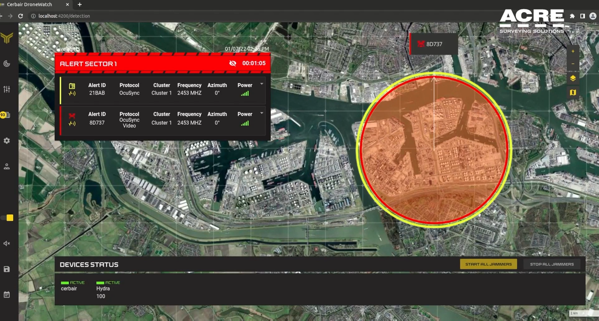
Task: Open the settings gear in sidebar
Action: pos(7,141)
